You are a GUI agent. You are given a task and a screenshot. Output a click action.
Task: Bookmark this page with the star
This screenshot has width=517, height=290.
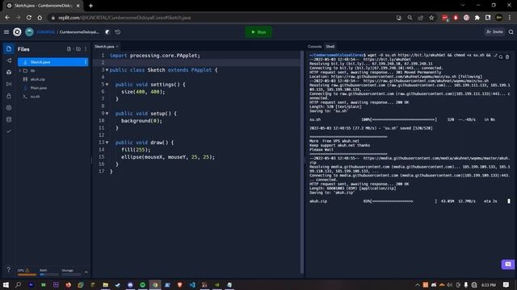pyautogui.click(x=431, y=18)
